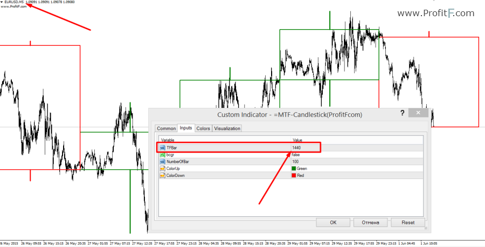Select the bcgr variable name
The width and height of the screenshot is (485, 247).
tap(170, 155)
